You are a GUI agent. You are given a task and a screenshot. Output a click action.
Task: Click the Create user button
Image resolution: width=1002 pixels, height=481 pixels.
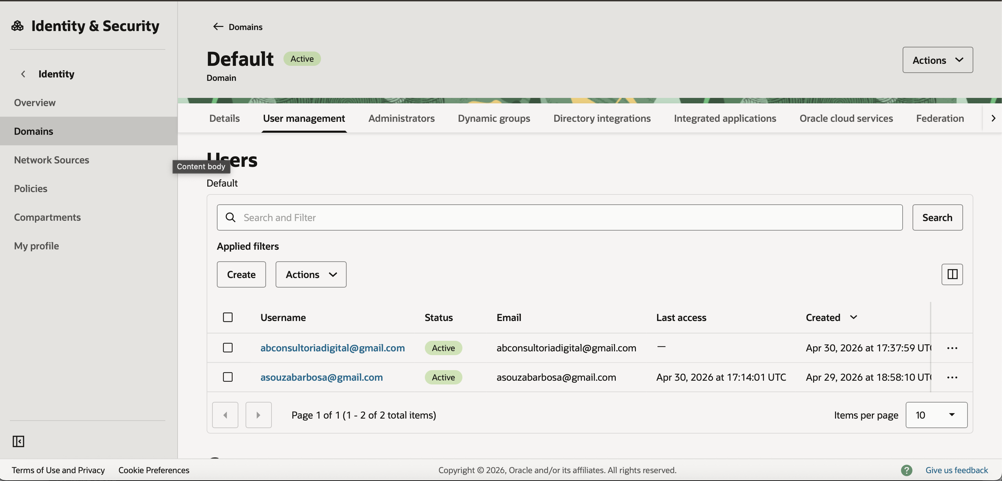point(241,274)
